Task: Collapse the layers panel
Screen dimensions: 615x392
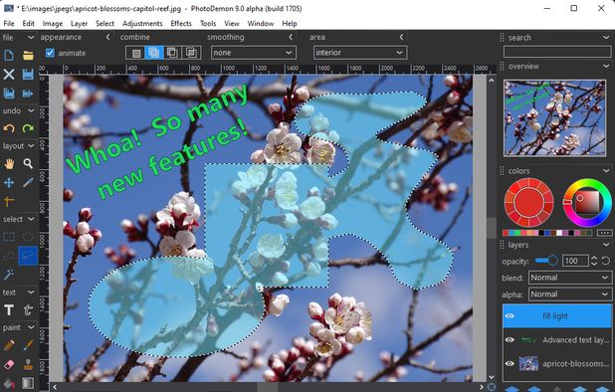Action: click(x=606, y=245)
